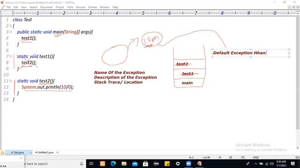Collapse the code fold at line 2
Viewport: 300px width, 168px height.
tap(10, 26)
